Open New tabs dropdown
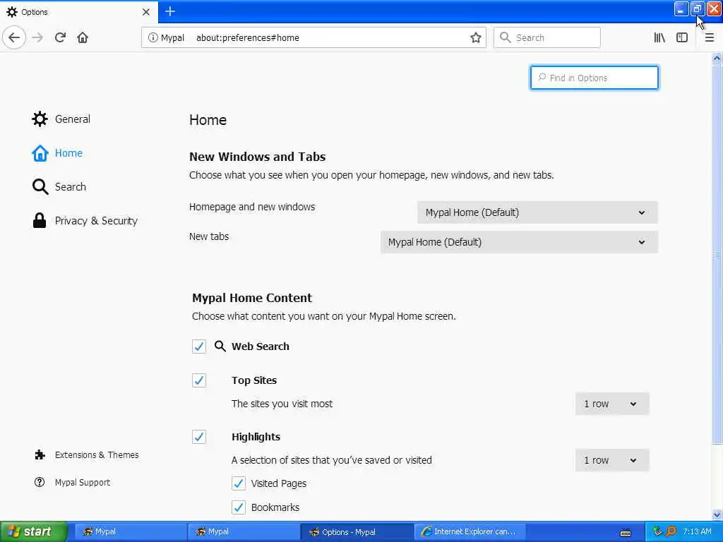Image resolution: width=723 pixels, height=542 pixels. coord(519,242)
